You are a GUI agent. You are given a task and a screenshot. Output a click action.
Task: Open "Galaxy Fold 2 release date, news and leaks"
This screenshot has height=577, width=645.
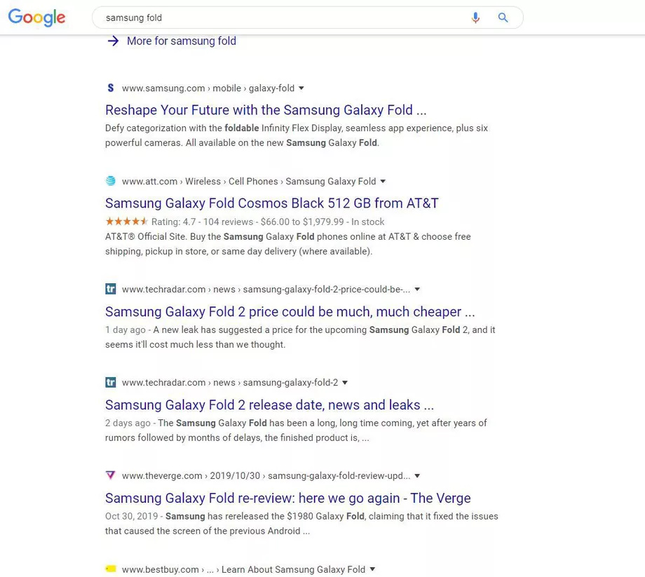click(x=269, y=405)
